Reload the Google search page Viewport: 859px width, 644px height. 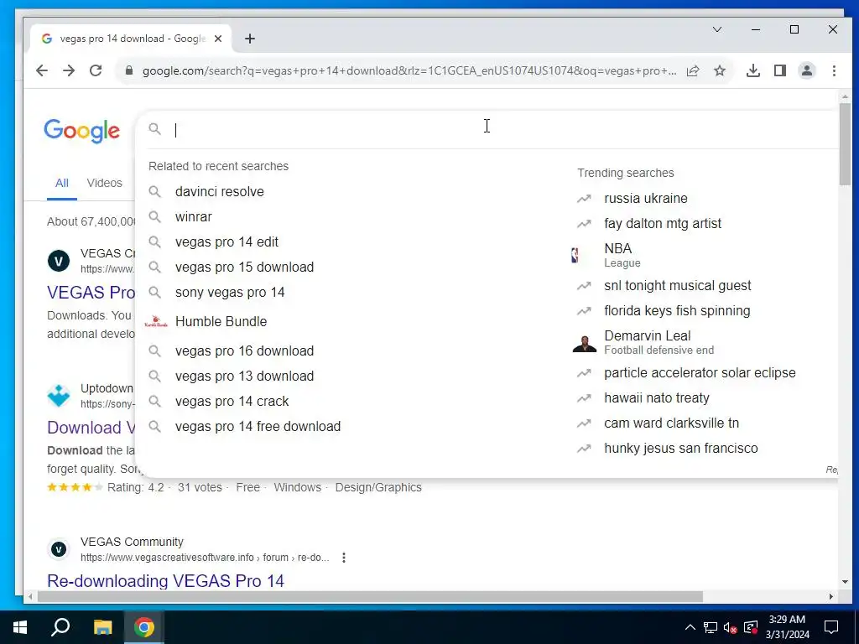tap(96, 70)
